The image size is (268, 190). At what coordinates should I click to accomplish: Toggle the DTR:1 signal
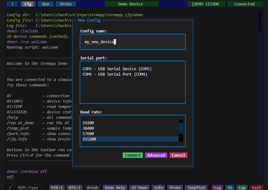click(x=57, y=187)
